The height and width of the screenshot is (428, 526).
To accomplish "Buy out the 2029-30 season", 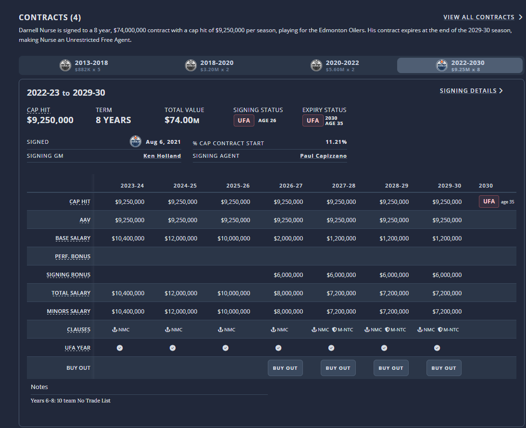I will pos(444,368).
